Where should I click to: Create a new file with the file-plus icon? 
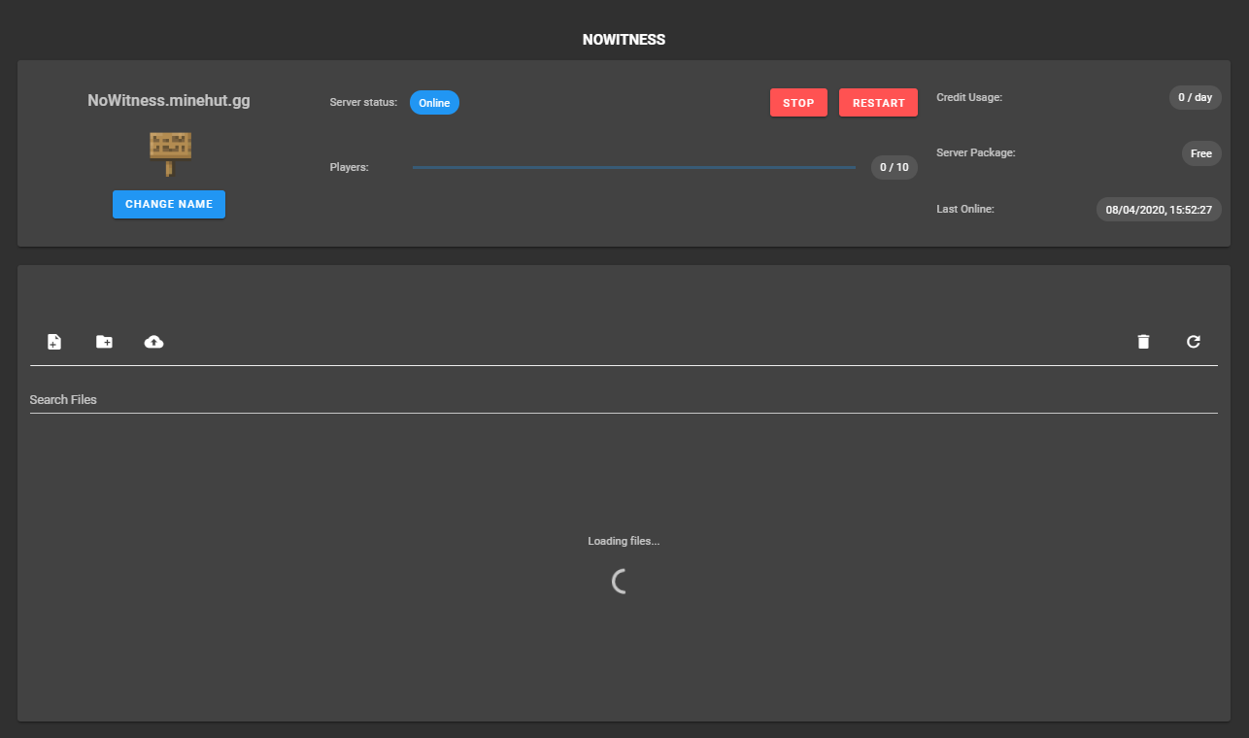coord(54,342)
